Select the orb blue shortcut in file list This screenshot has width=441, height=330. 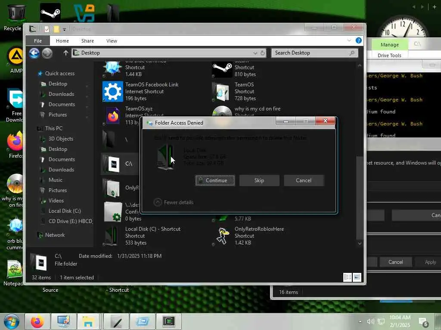pos(112,69)
